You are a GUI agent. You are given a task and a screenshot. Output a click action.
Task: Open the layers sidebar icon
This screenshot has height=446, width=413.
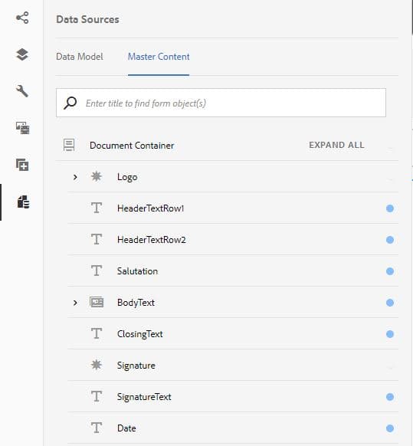coord(22,54)
